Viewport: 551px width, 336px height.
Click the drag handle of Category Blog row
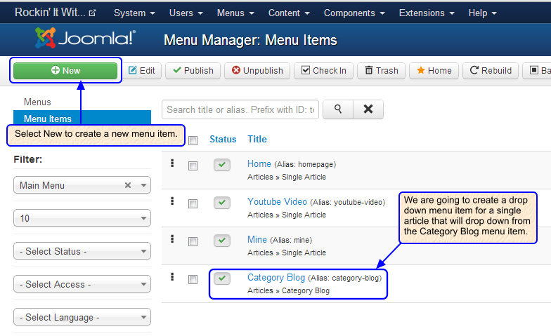coord(172,276)
